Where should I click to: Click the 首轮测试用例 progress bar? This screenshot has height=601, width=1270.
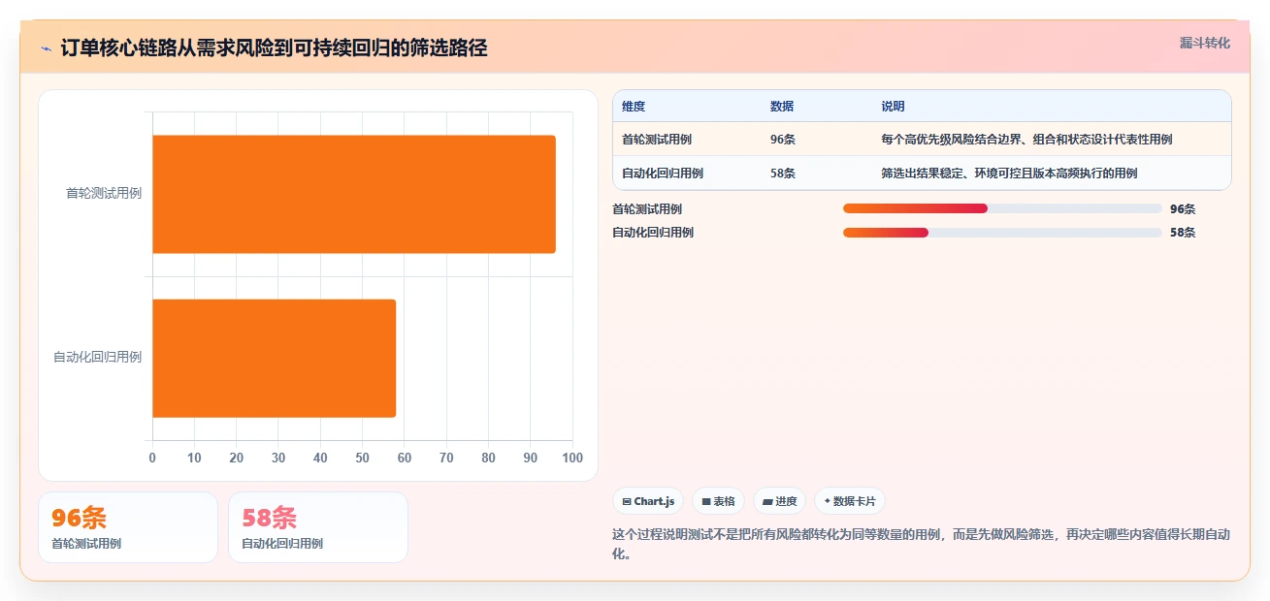click(1002, 208)
